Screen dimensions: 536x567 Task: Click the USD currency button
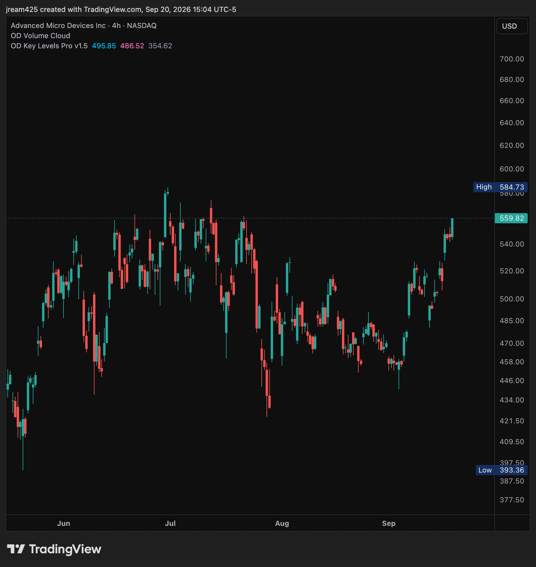[512, 26]
